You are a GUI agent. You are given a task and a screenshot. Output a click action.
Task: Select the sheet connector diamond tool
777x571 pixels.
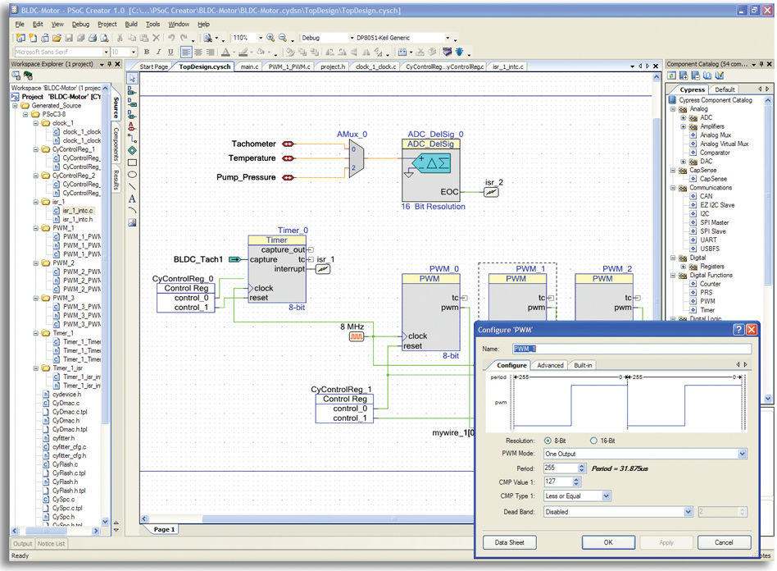click(x=132, y=150)
